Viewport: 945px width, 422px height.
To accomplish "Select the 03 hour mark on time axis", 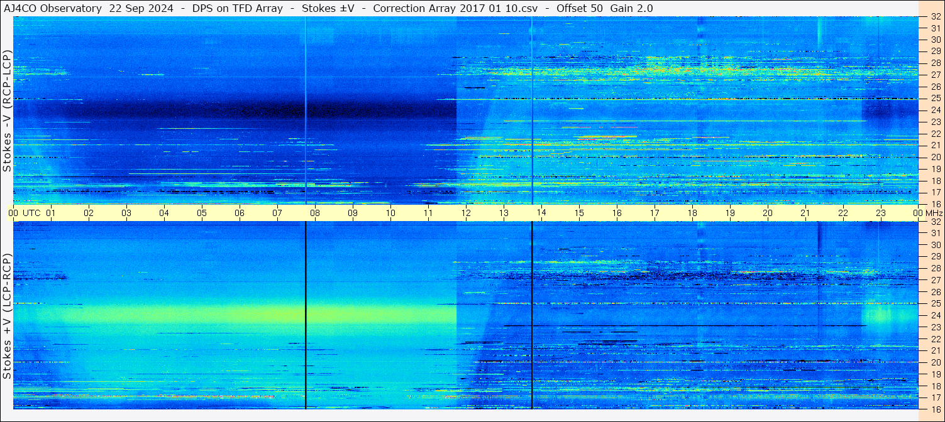I will tap(126, 213).
